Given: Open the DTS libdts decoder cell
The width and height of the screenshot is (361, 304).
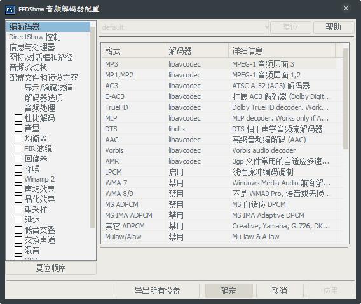Looking at the screenshot, I should [197, 129].
